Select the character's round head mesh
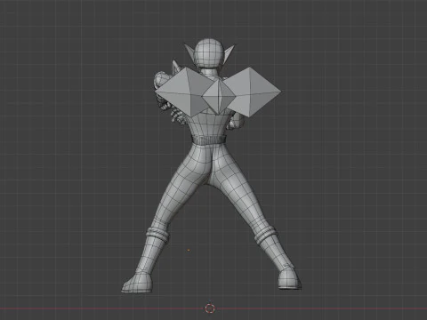 pos(209,53)
